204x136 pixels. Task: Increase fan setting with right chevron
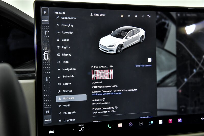(x=89, y=128)
